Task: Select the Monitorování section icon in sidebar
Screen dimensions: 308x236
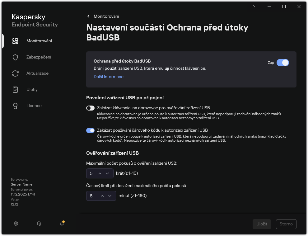Action: pyautogui.click(x=15, y=41)
